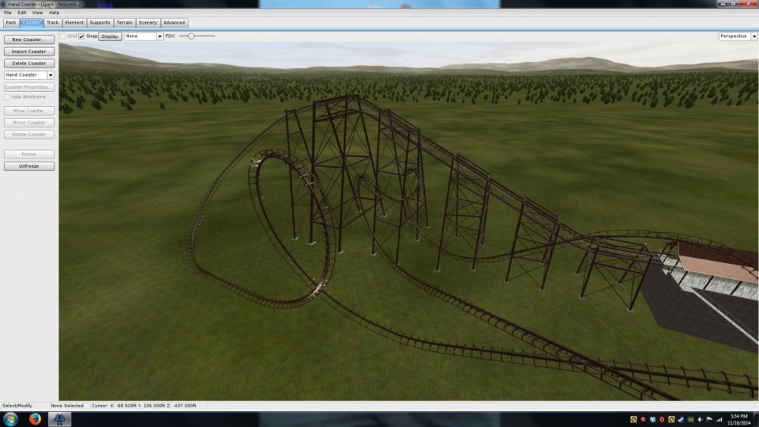Switch to the Track tab

click(52, 23)
